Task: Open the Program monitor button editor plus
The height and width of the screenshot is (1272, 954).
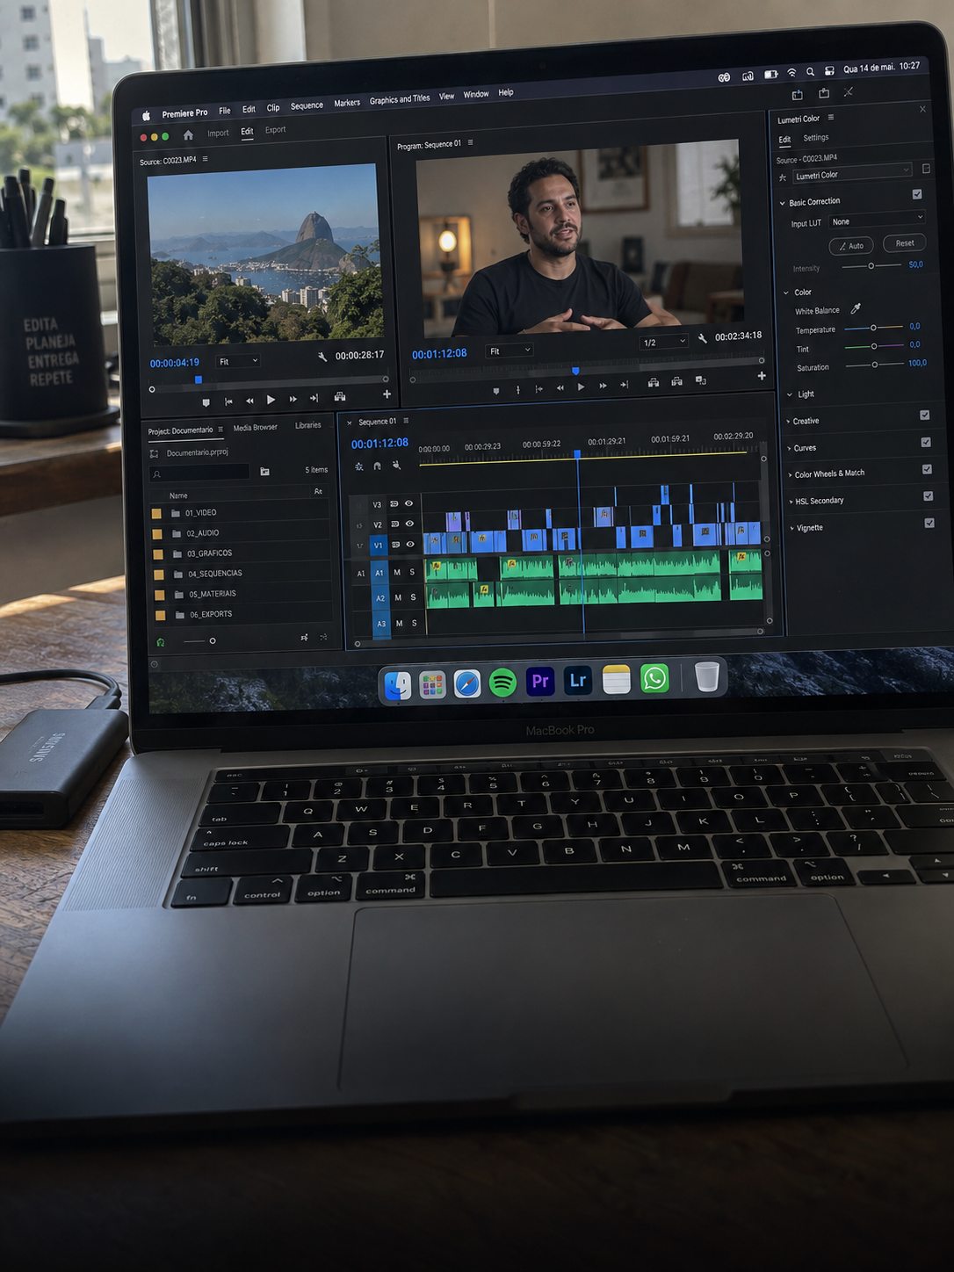Action: pyautogui.click(x=762, y=376)
